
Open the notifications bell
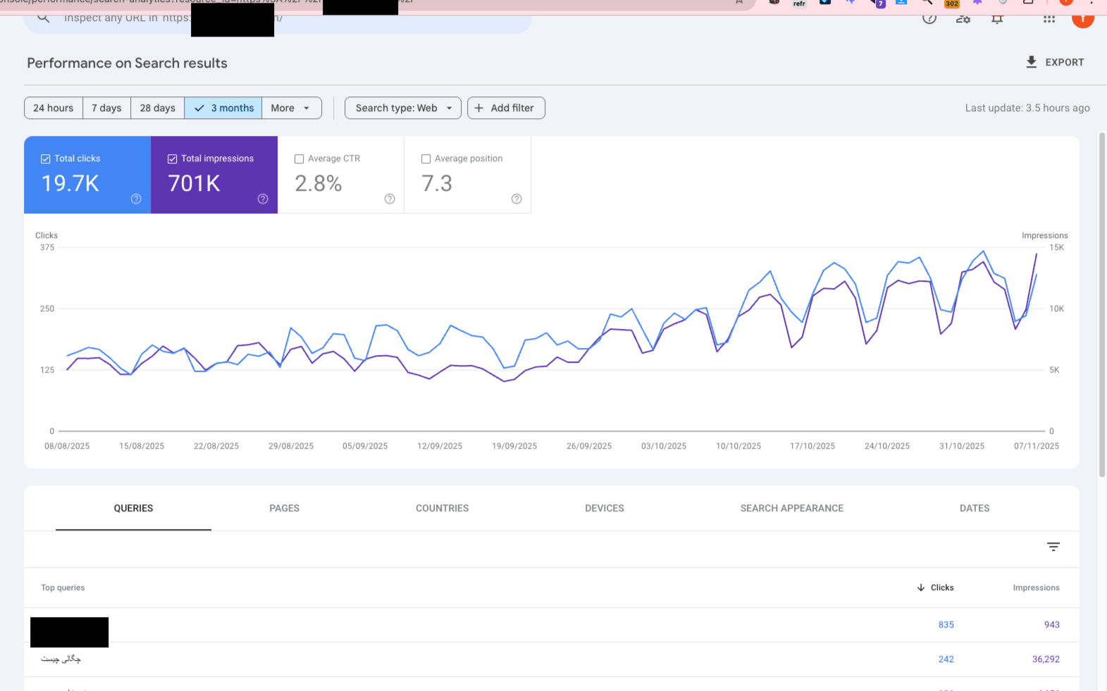[997, 18]
